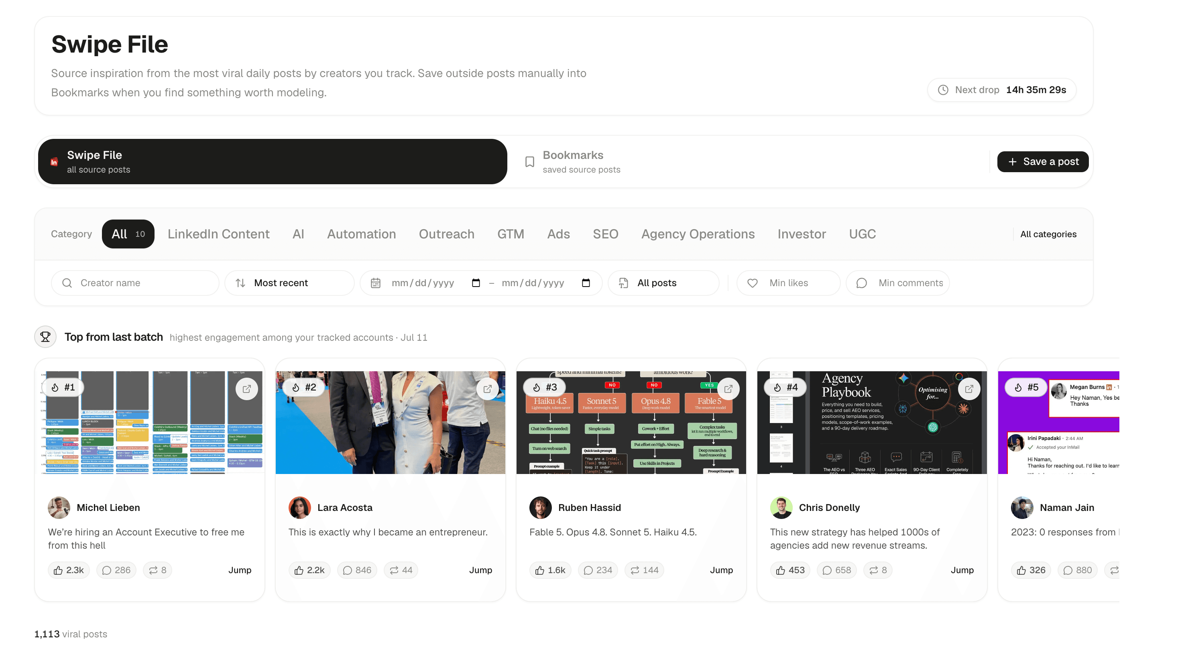Open the Most recent sort dropdown
The height and width of the screenshot is (651, 1180).
[289, 283]
